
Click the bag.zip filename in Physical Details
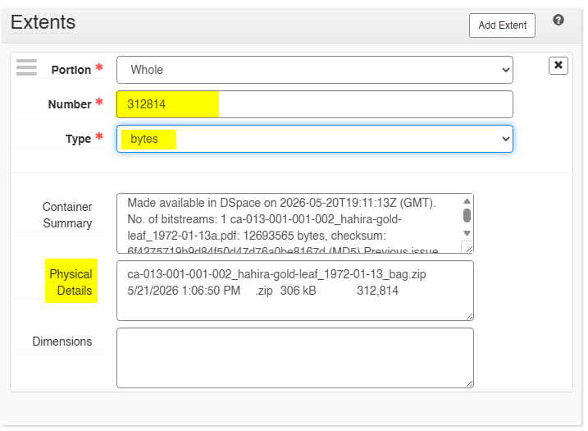click(x=276, y=274)
